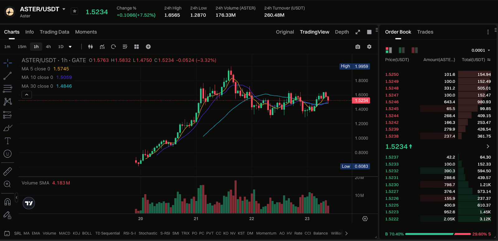Collapse the left drawing toolbar arrow
Screen dimensions: 498x241
click(x=16, y=197)
